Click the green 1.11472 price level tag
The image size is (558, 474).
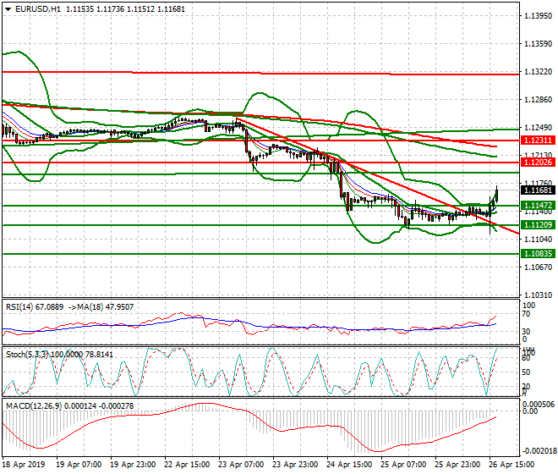point(538,206)
